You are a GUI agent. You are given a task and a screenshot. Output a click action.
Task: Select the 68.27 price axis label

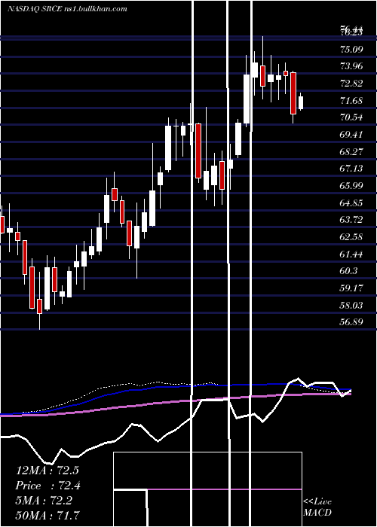tap(352, 151)
